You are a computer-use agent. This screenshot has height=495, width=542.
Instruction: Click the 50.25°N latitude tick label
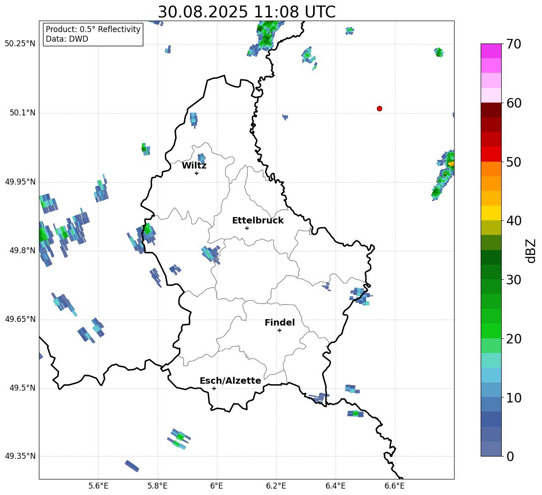click(20, 44)
